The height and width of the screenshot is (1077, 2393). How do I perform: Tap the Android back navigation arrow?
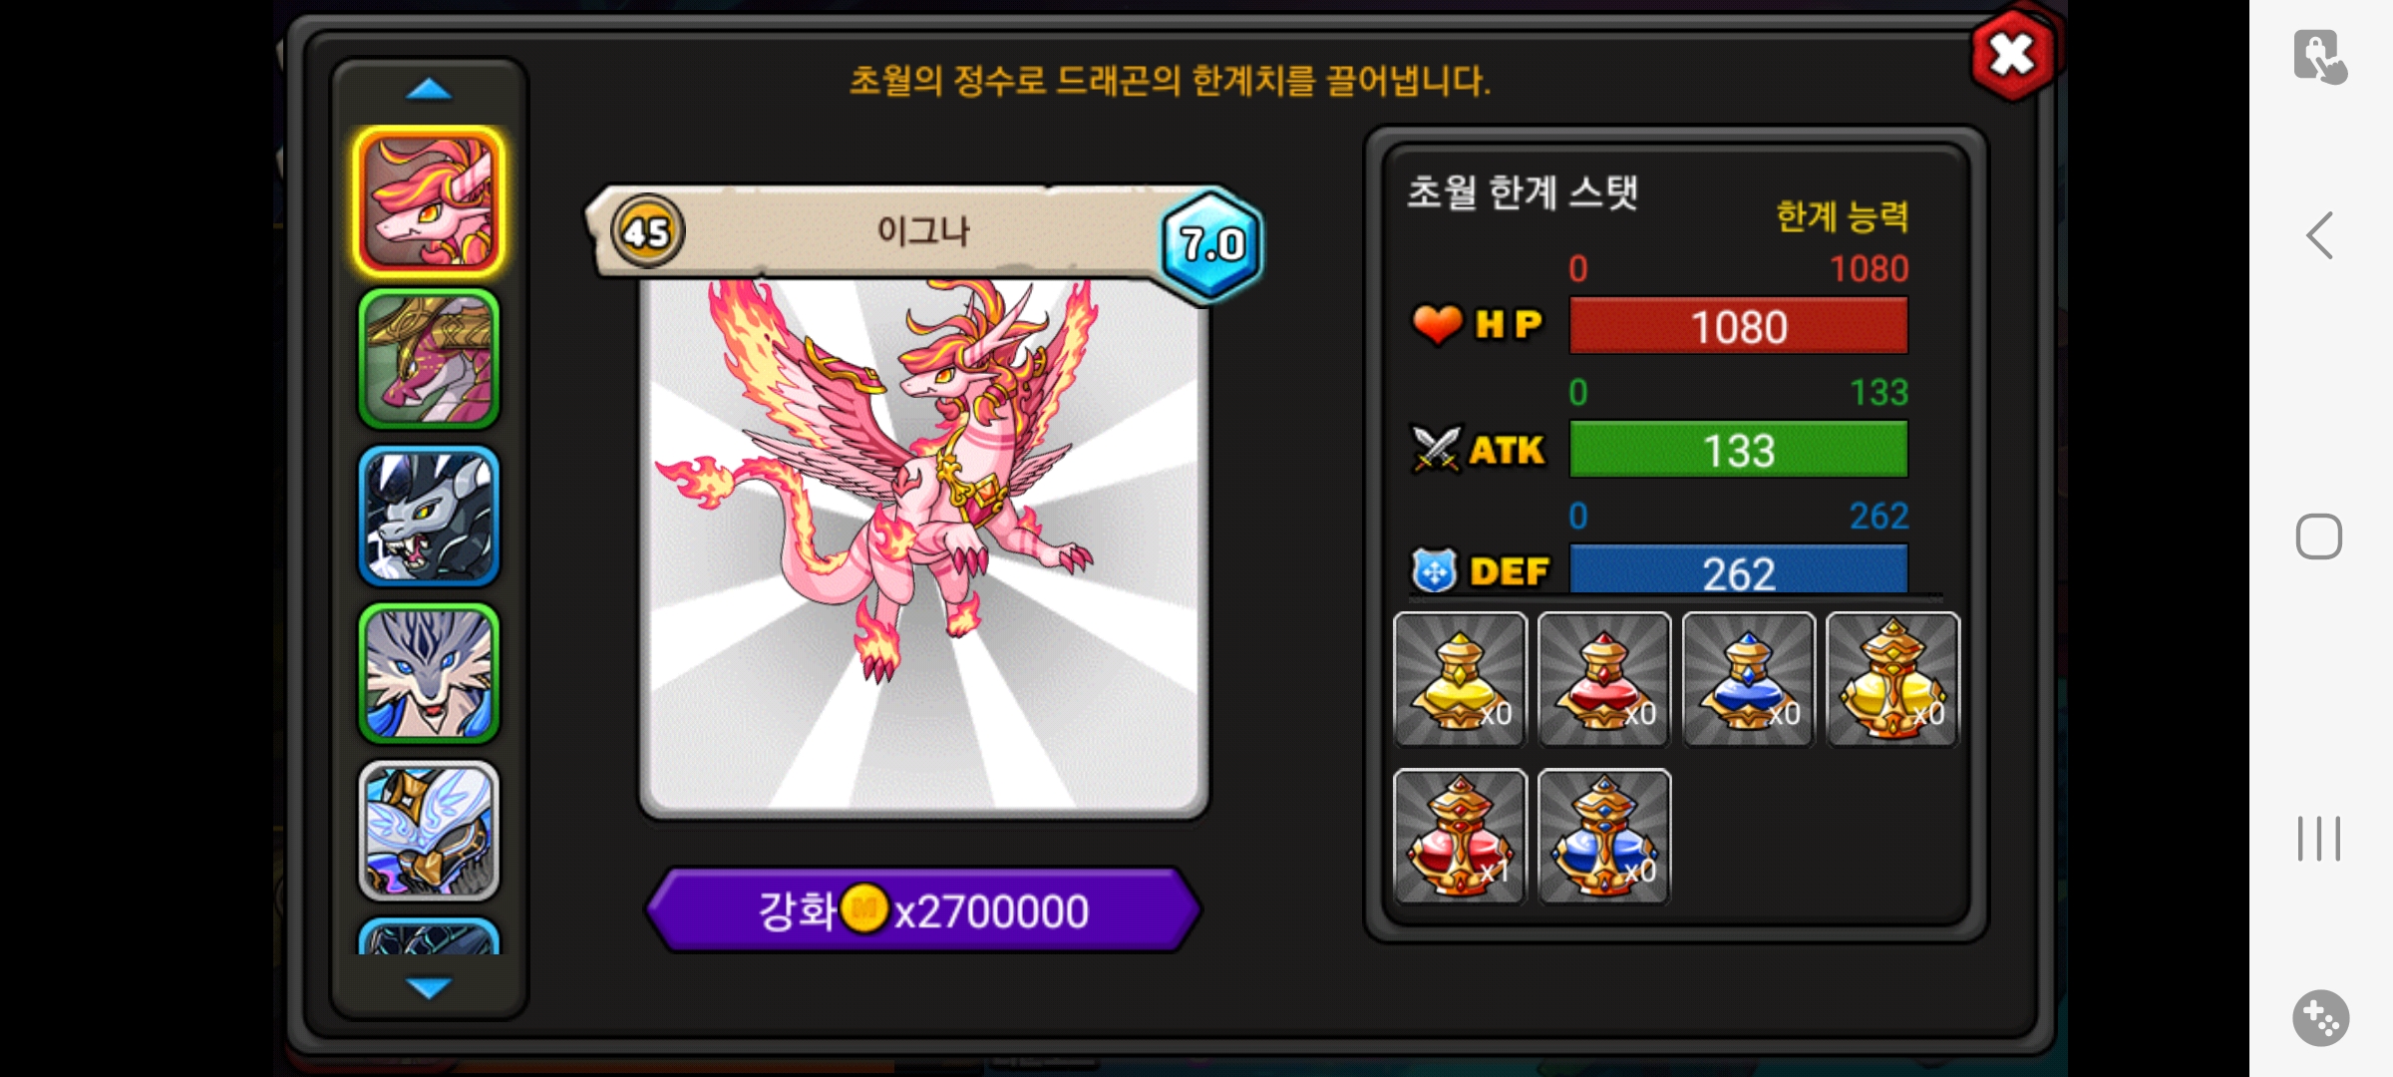[x=2319, y=235]
